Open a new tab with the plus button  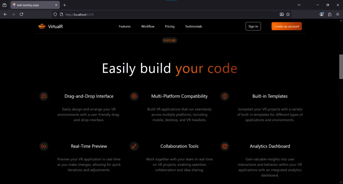64,5
